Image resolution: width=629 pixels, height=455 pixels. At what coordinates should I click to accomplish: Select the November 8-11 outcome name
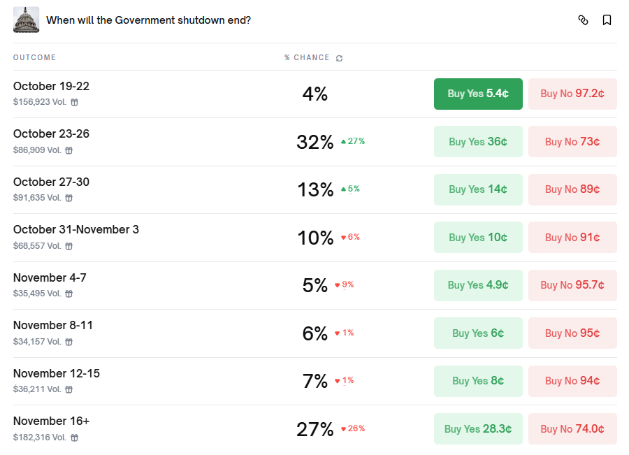[53, 326]
